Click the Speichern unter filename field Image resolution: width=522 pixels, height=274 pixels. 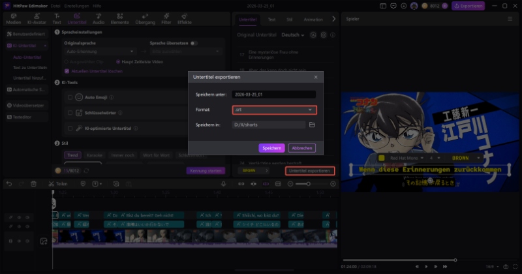pyautogui.click(x=273, y=95)
